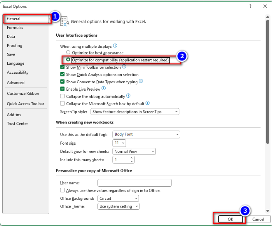This screenshot has height=226, width=272.
Task: Click the info icon beside multiple displays label
Action: pyautogui.click(x=115, y=46)
